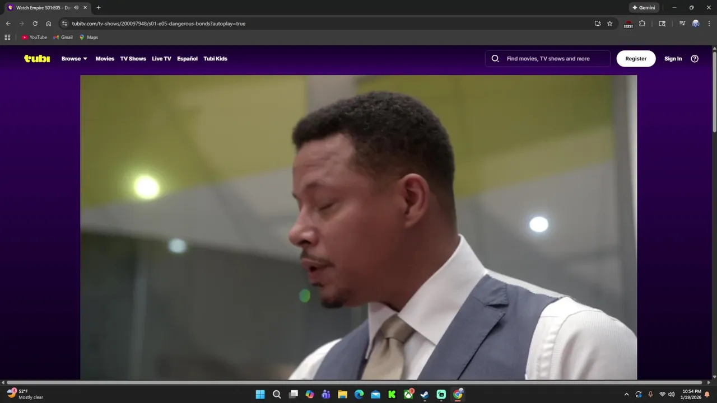
Task: Open Mail app on taskbar
Action: coord(375,394)
